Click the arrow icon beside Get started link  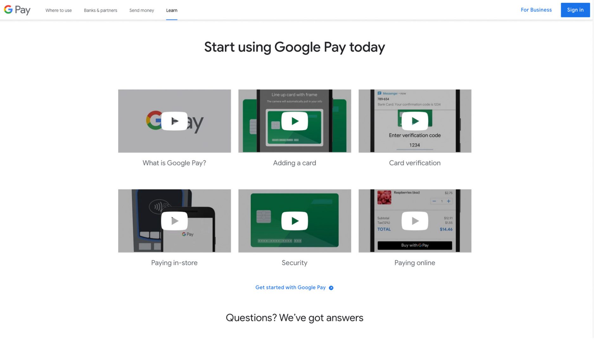(331, 288)
